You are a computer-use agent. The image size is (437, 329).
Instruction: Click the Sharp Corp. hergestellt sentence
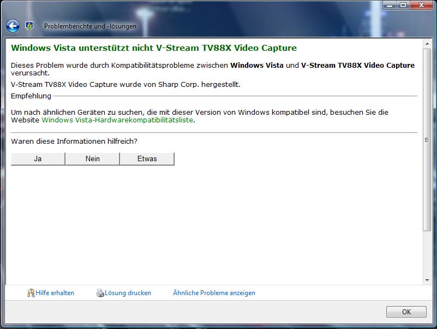click(x=125, y=84)
